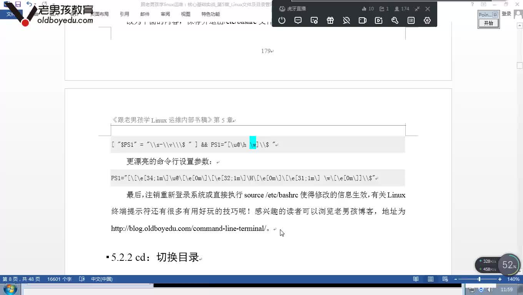Image resolution: width=523 pixels, height=295 pixels.
Task: Open the 视图 ribbon tab
Action: click(x=186, y=14)
